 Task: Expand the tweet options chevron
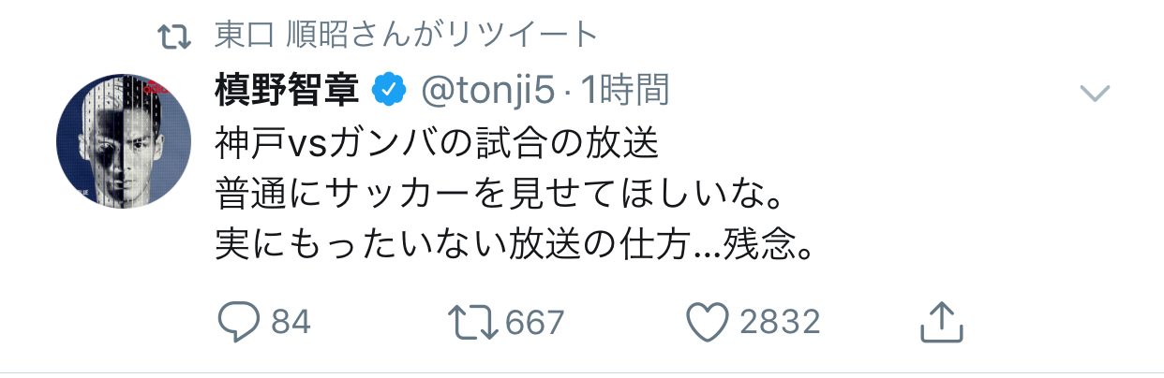pos(1094,92)
